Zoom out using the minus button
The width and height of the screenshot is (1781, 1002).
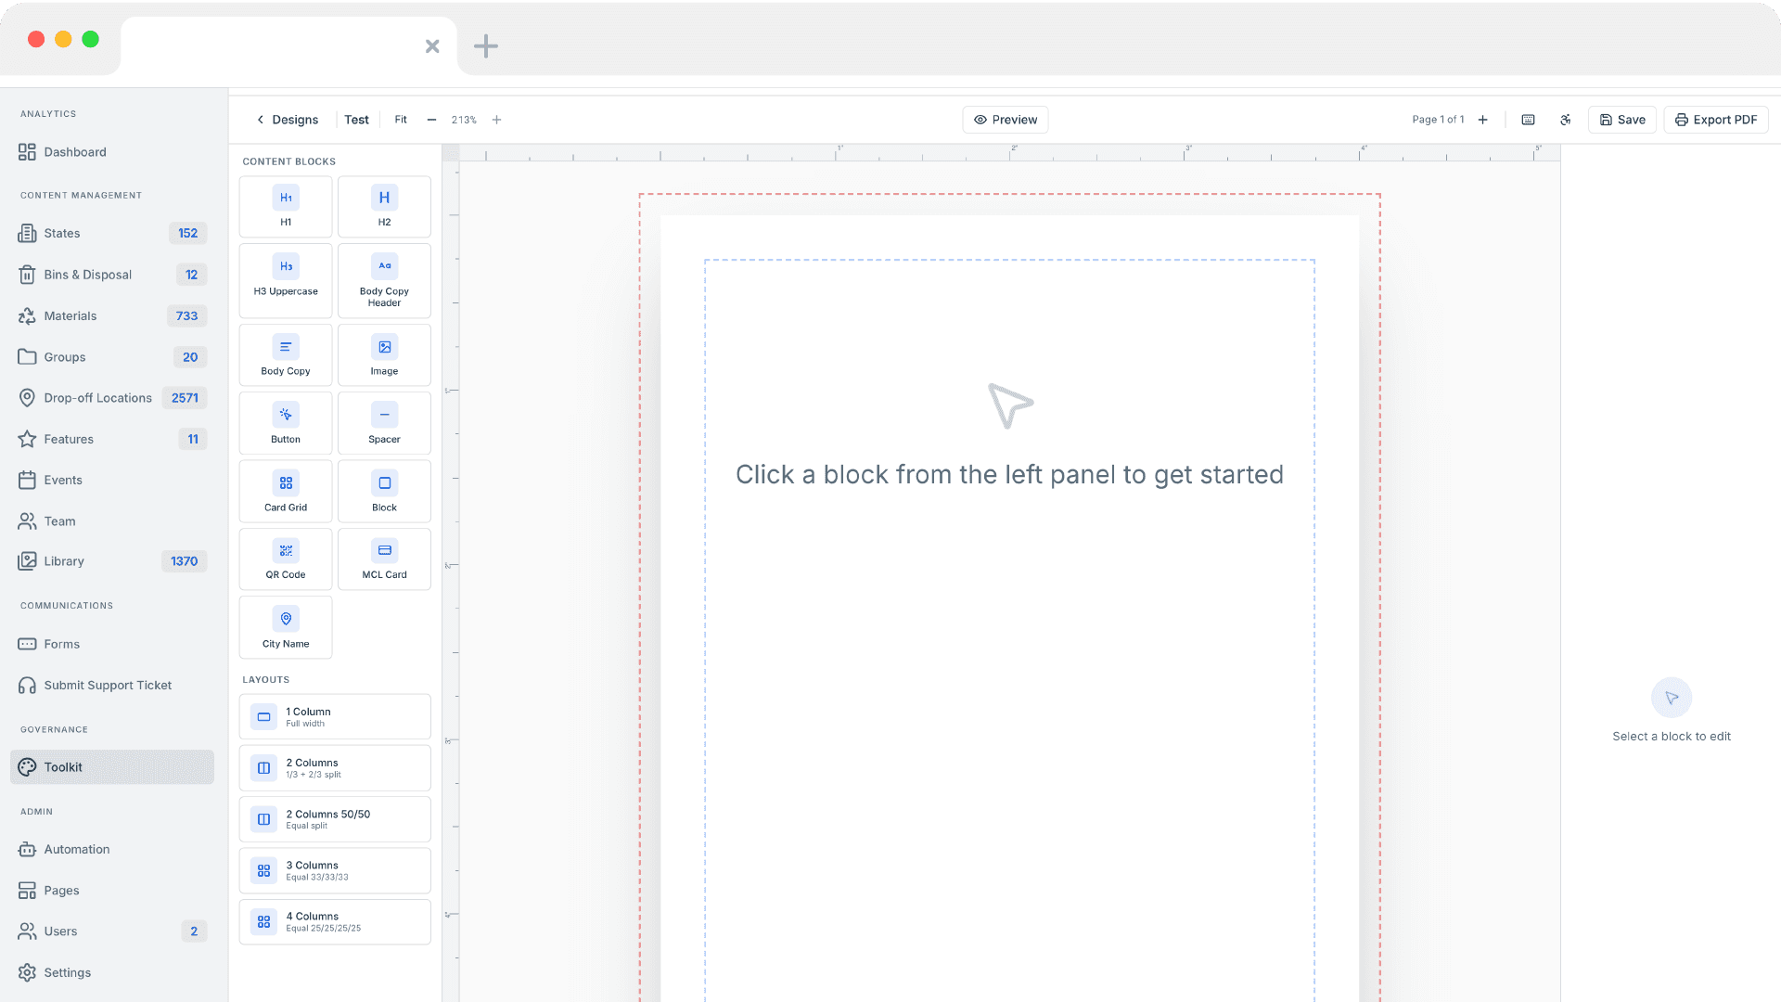point(431,120)
